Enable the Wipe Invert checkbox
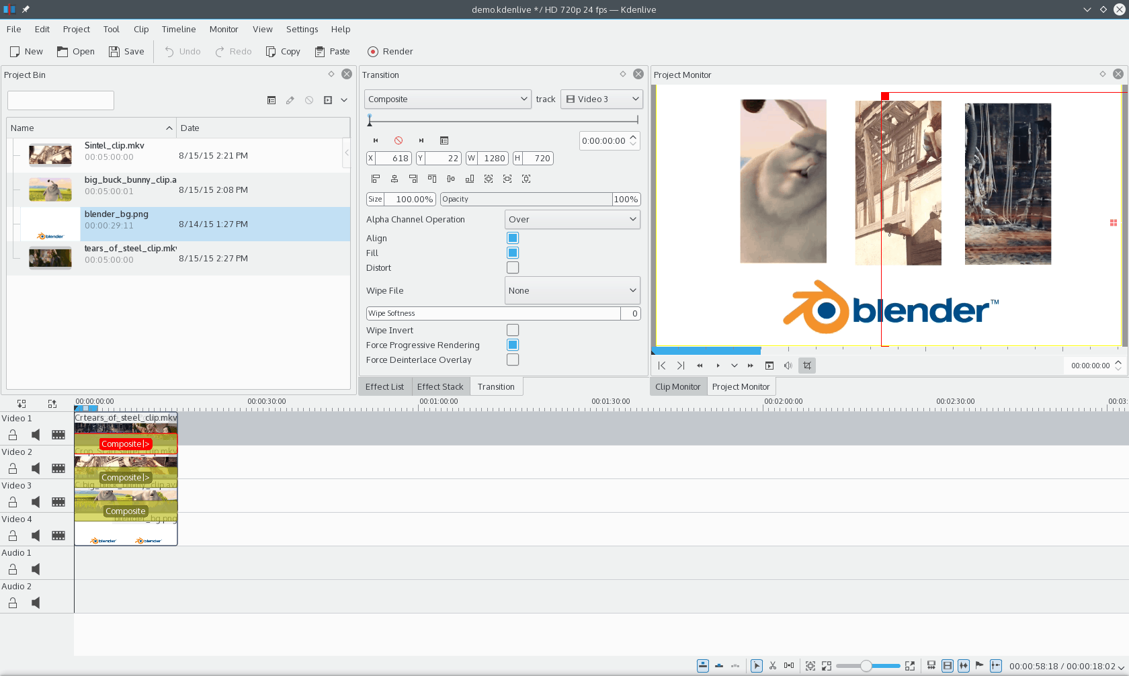 click(x=513, y=330)
